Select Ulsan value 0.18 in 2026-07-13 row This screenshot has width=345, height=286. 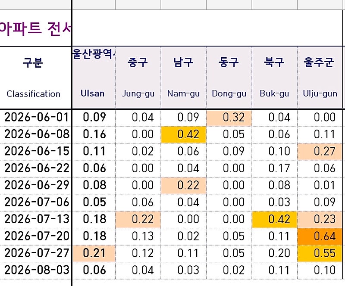pos(94,219)
